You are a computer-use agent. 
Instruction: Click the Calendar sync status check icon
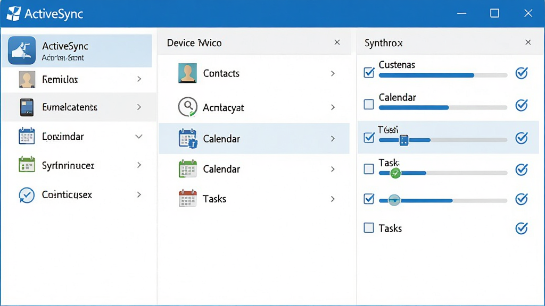pyautogui.click(x=522, y=105)
